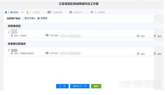This screenshot has height=95, width=165.
Task: Click 删除 link for 商事登记联络员 entry
Action: [x=159, y=54]
